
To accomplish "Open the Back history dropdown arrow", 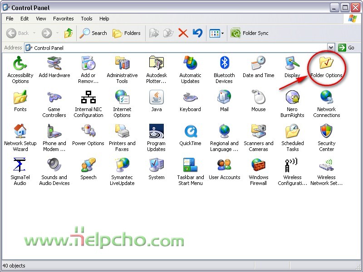I will coord(34,33).
